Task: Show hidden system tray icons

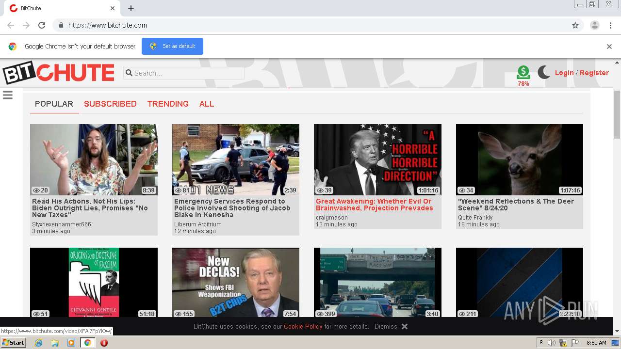Action: (x=541, y=343)
